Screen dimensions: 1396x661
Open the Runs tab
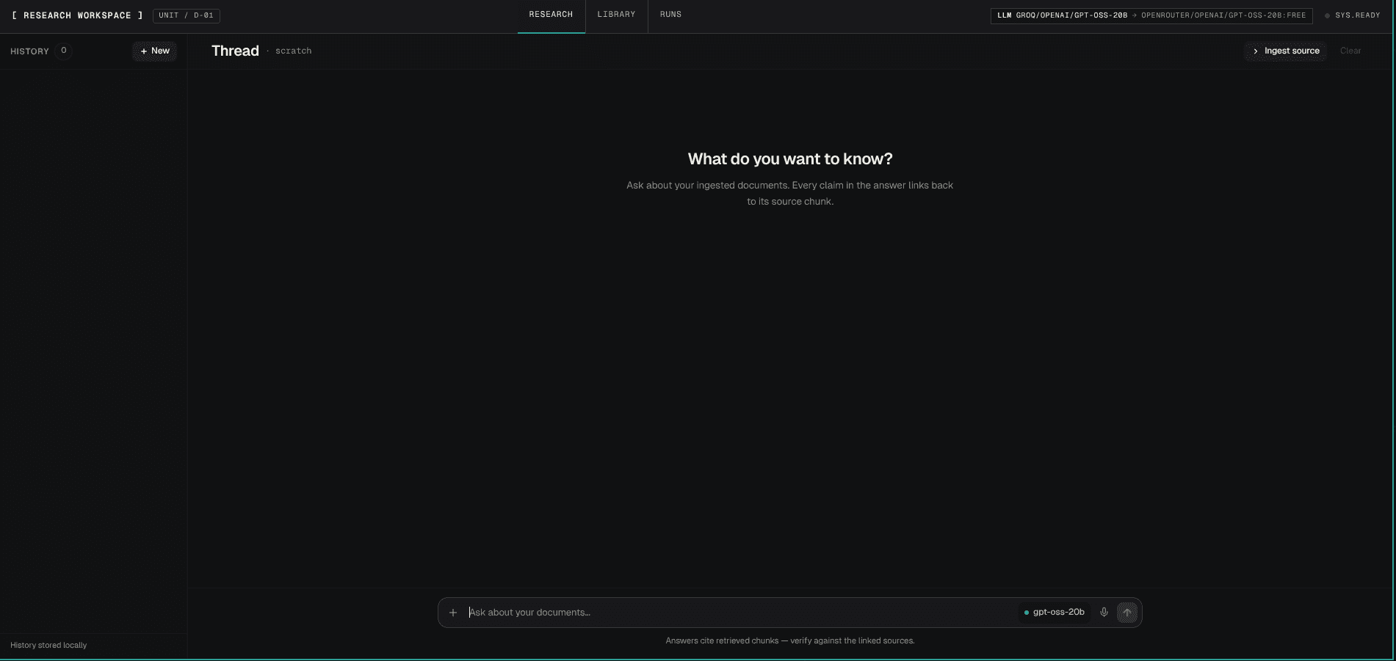670,15
